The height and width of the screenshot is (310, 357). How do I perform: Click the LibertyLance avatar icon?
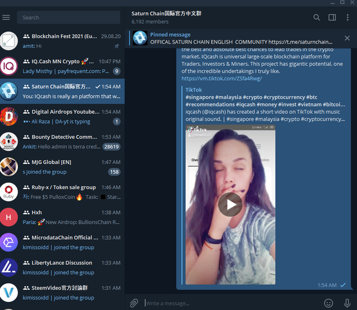coord(9,268)
